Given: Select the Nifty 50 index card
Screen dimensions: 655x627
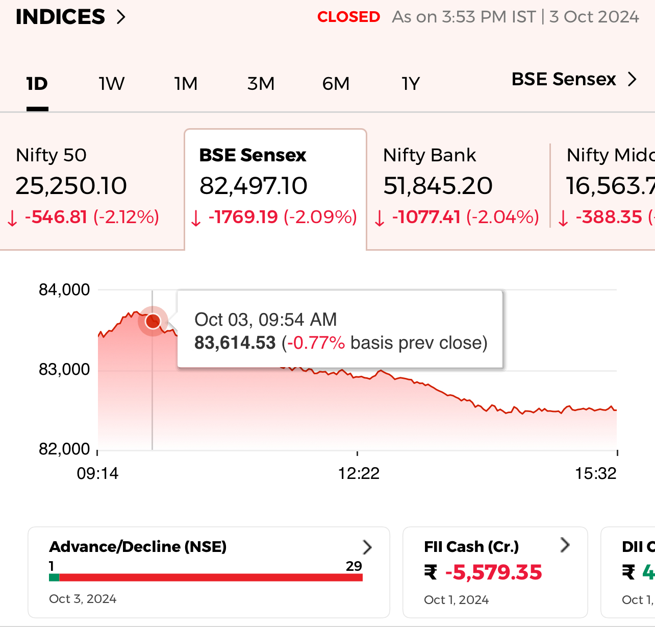Looking at the screenshot, I should [x=87, y=186].
